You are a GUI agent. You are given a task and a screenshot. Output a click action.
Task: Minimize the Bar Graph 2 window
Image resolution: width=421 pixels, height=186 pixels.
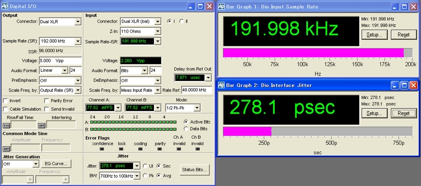coord(395,85)
